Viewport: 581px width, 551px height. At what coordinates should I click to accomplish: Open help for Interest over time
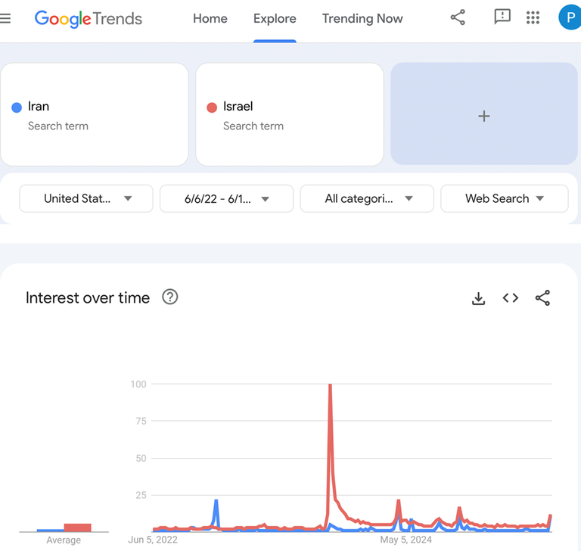point(170,297)
